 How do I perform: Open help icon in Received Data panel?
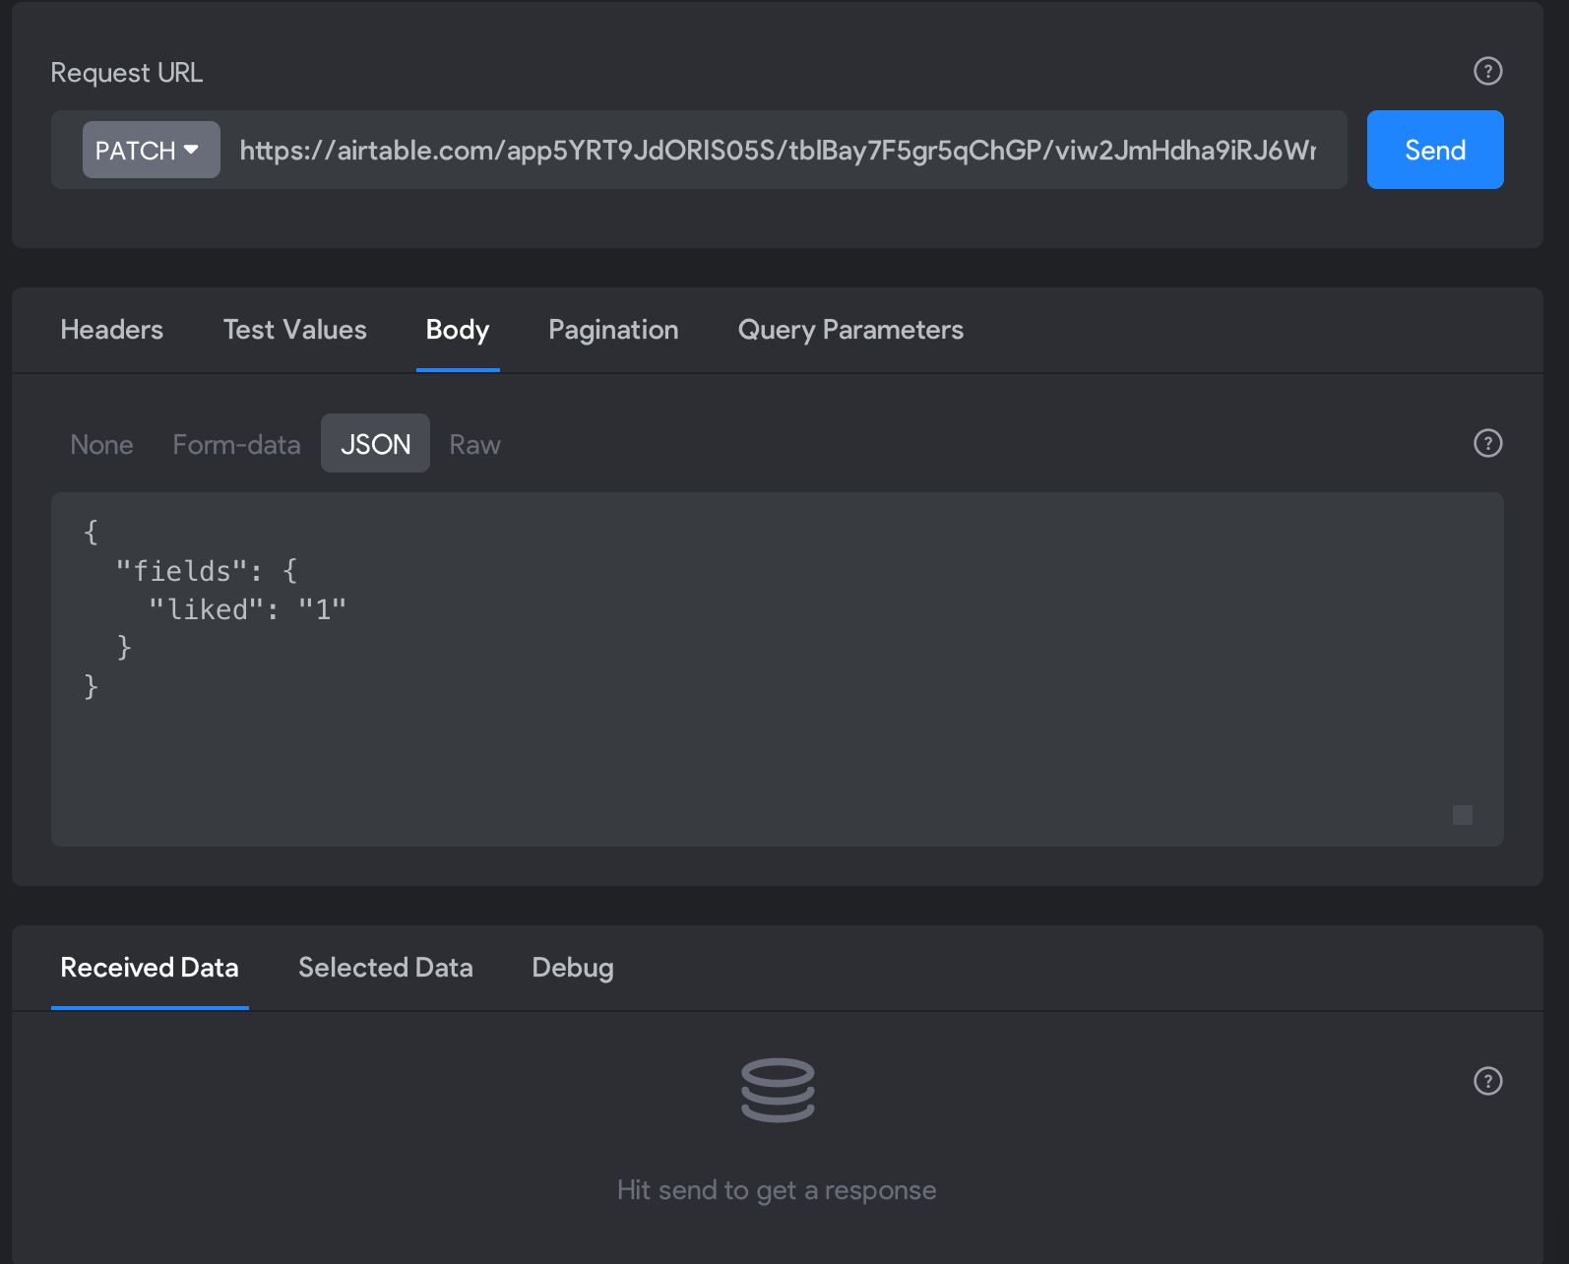click(1487, 1081)
